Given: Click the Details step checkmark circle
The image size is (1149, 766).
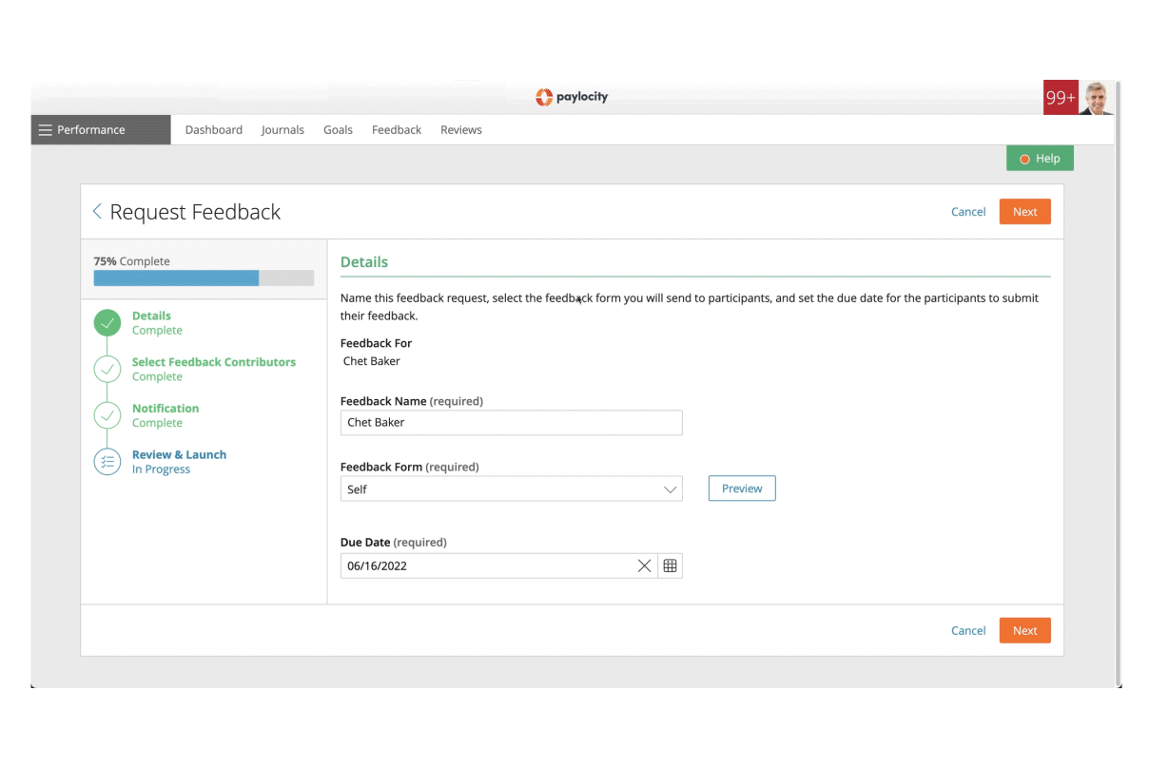Looking at the screenshot, I should [107, 323].
